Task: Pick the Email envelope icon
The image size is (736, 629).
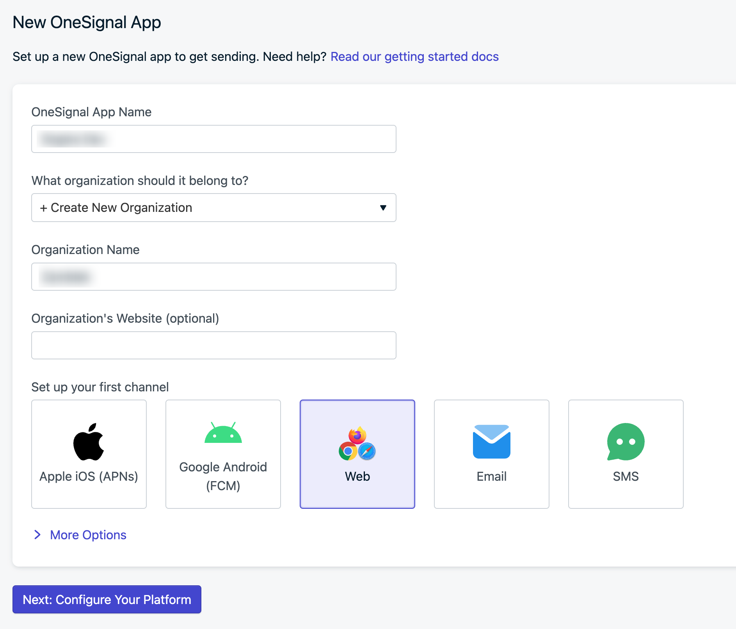Action: pos(491,442)
